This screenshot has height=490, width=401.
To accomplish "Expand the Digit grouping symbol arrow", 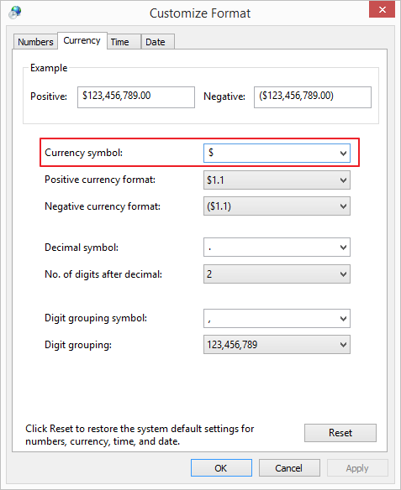I will [x=343, y=319].
